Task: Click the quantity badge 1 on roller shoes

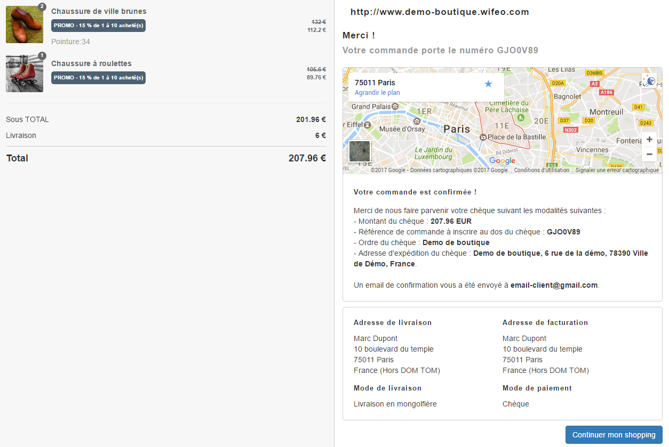Action: 42,55
